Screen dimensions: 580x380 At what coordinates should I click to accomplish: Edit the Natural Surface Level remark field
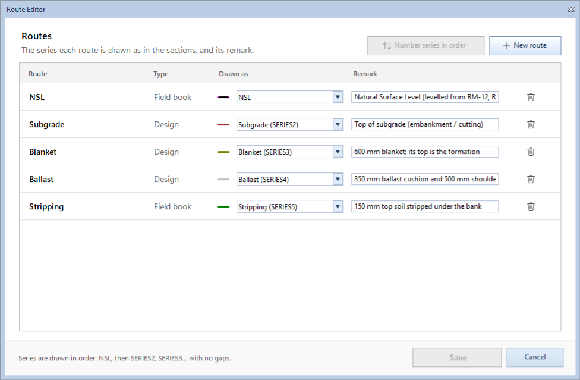pos(425,97)
